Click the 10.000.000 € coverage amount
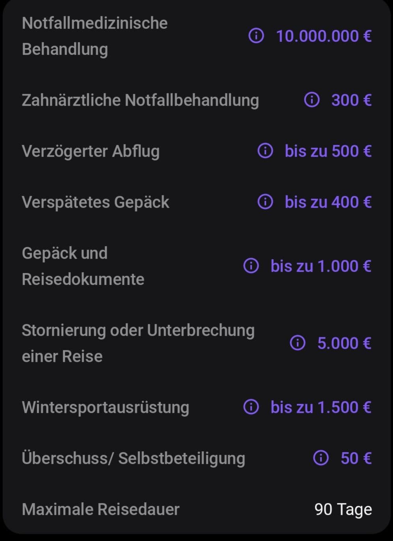Screen dimensions: 393x541 click(324, 36)
